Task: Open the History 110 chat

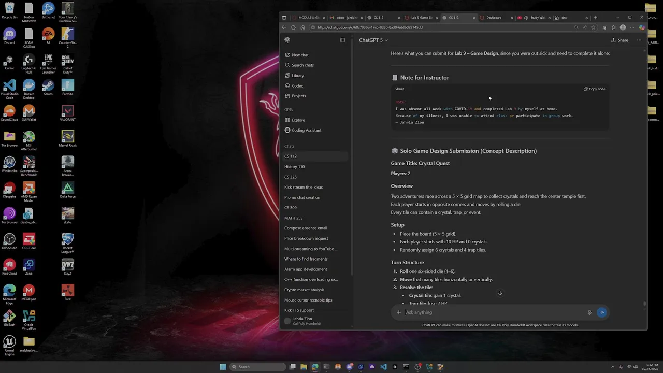Action: click(294, 167)
